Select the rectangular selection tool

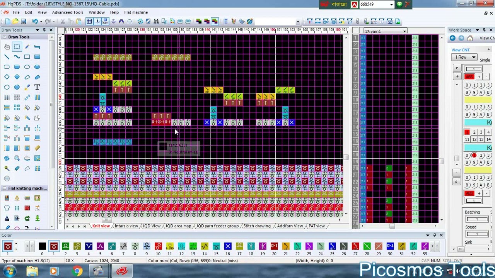coord(17,47)
